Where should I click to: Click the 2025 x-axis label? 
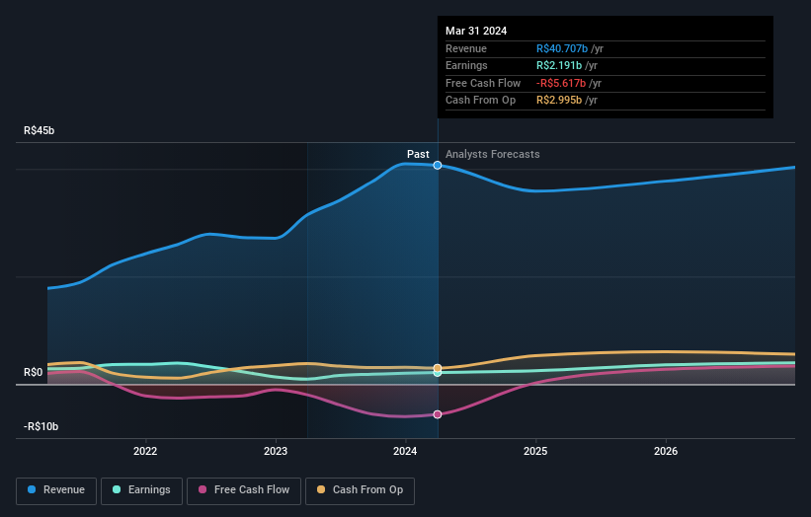pyautogui.click(x=535, y=451)
